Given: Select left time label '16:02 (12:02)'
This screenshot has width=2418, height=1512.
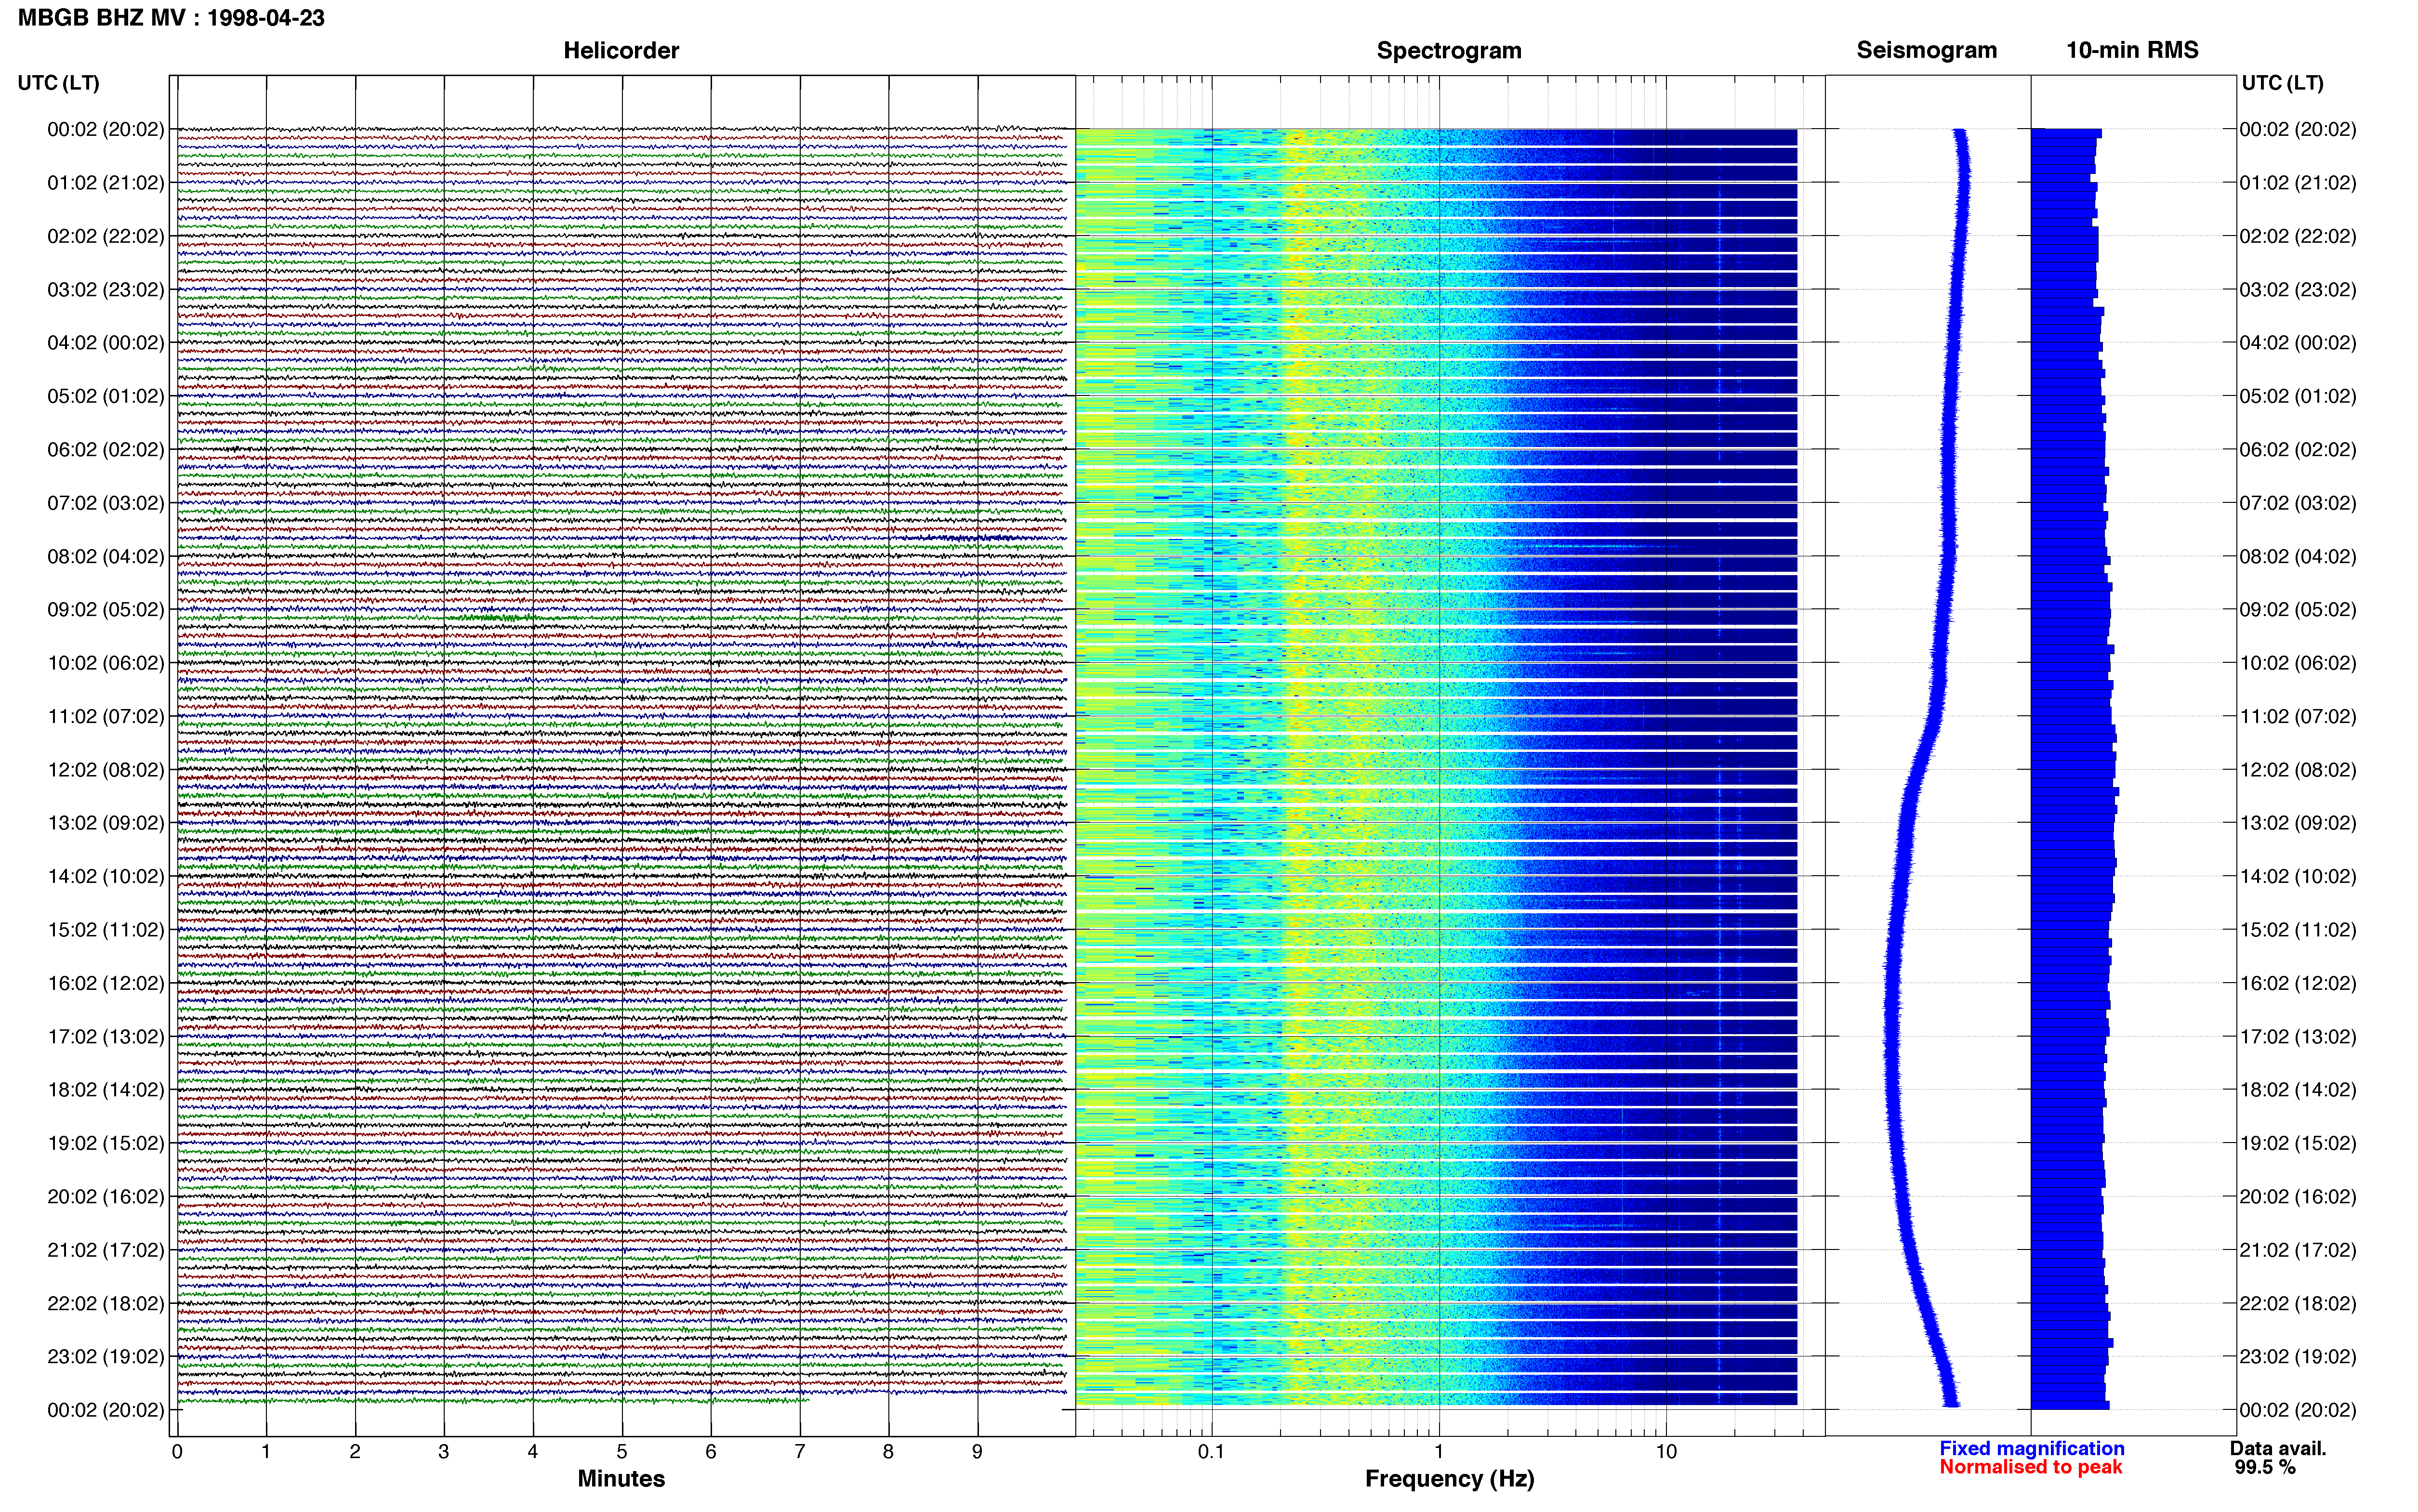Looking at the screenshot, I should coord(106,983).
